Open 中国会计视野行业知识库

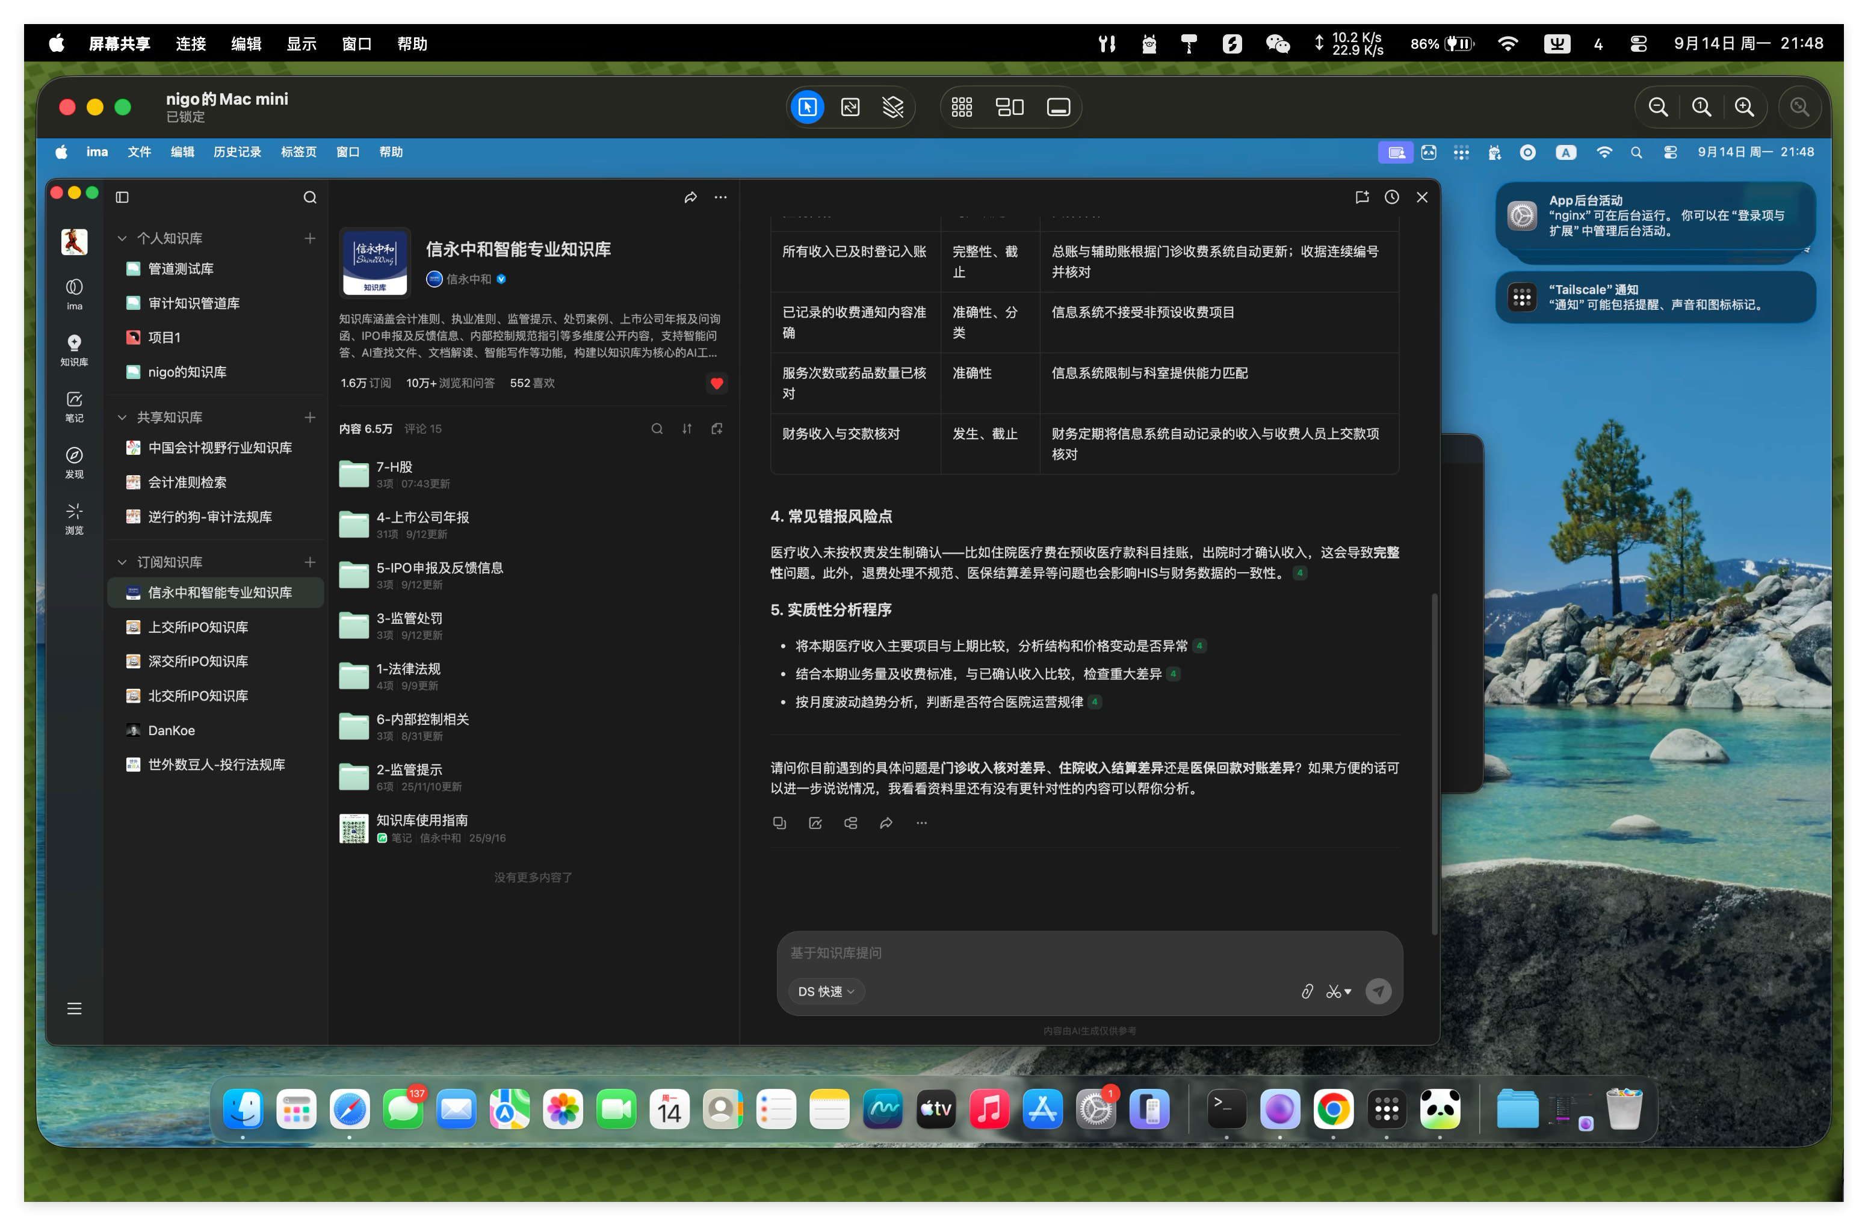pyautogui.click(x=215, y=447)
